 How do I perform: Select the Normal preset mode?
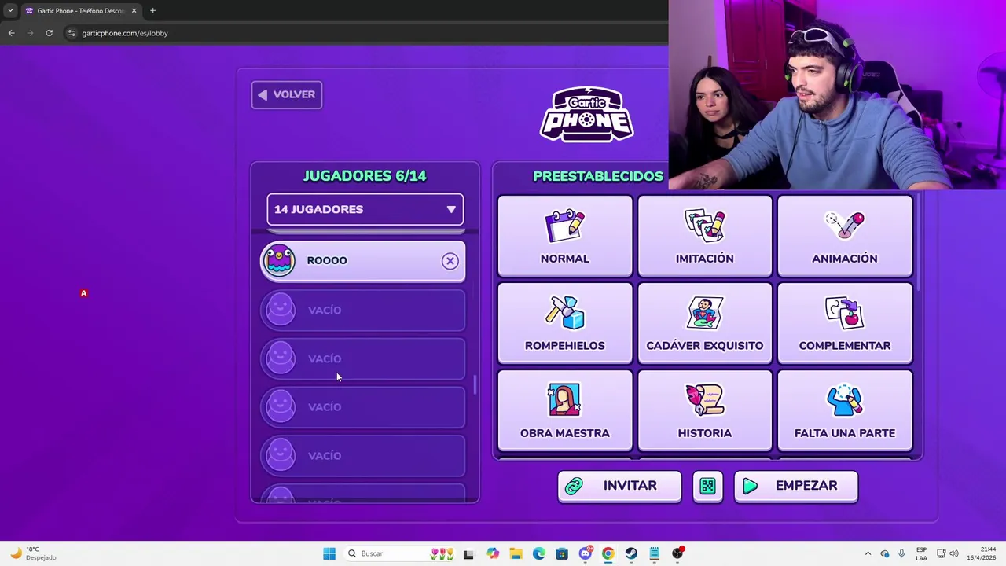(564, 235)
